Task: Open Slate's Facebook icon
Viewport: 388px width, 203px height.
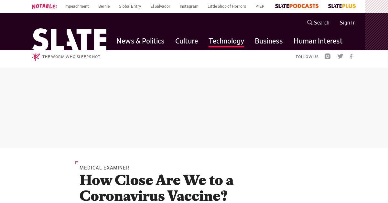Action: (351, 56)
